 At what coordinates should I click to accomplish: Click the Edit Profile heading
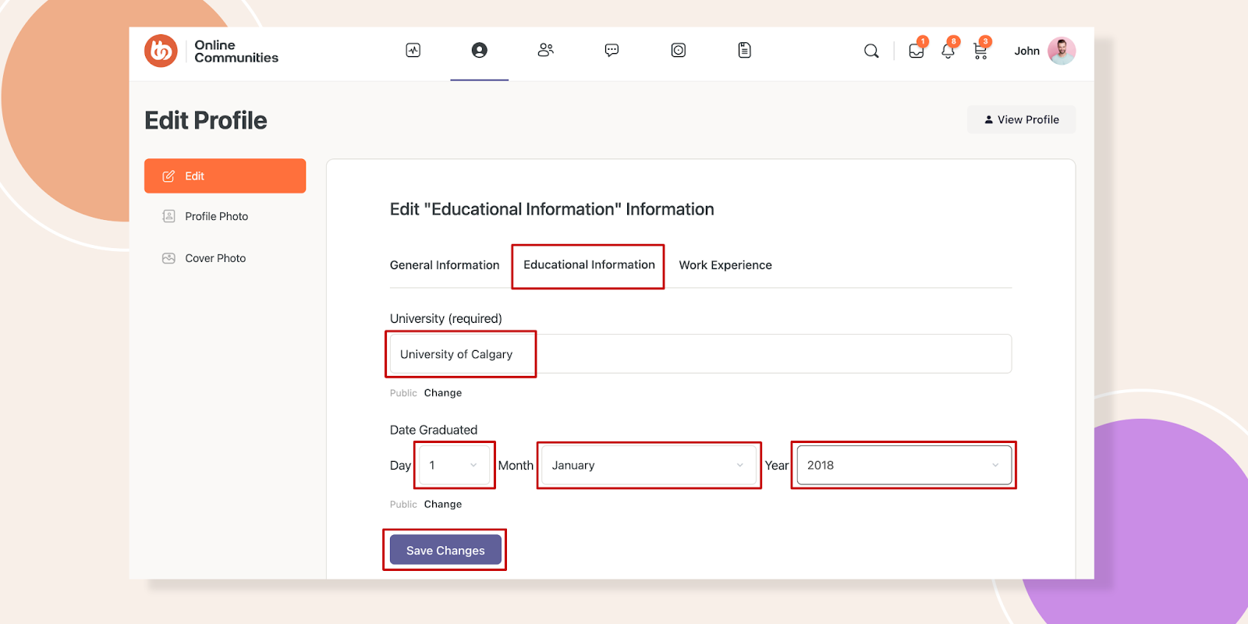[206, 121]
